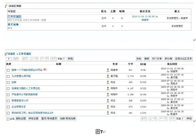Check the box for 几点管理心得共勉
Viewport: 196px width, 136px height.
point(8,76)
